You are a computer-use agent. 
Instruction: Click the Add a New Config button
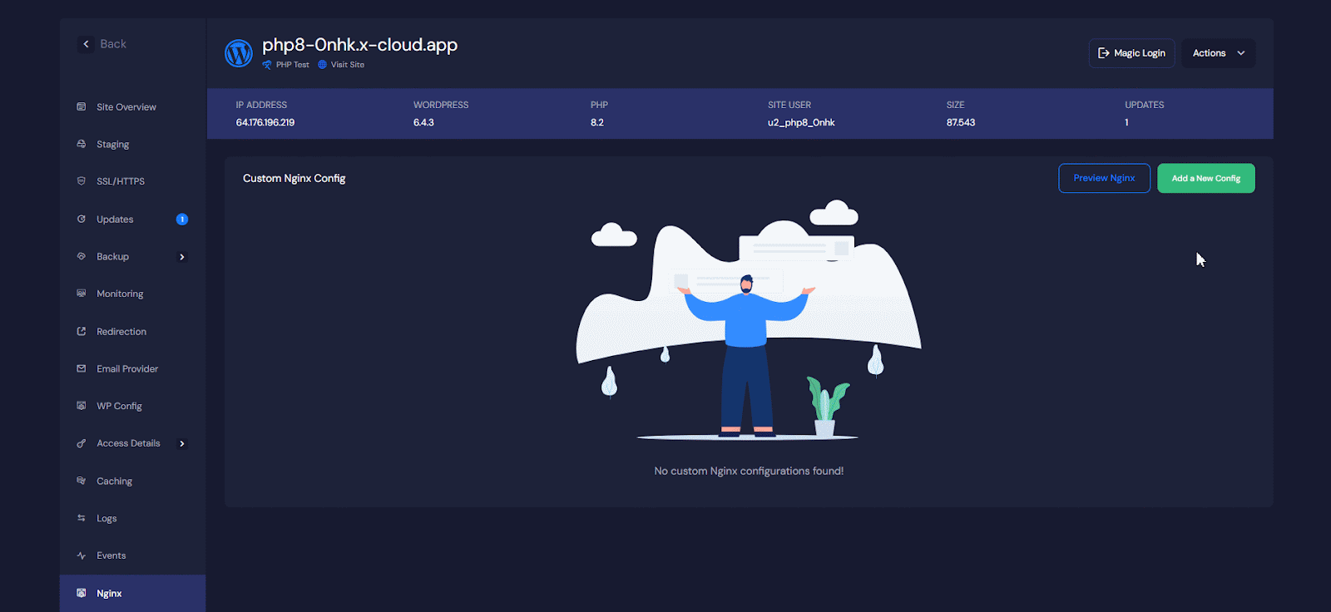click(1206, 178)
